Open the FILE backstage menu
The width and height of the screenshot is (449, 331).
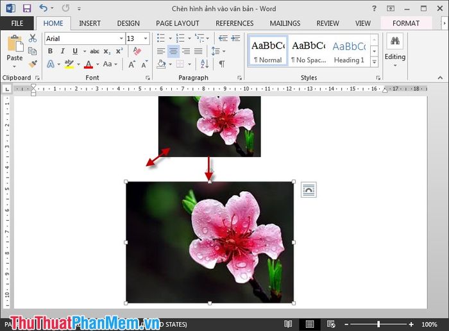click(x=17, y=23)
